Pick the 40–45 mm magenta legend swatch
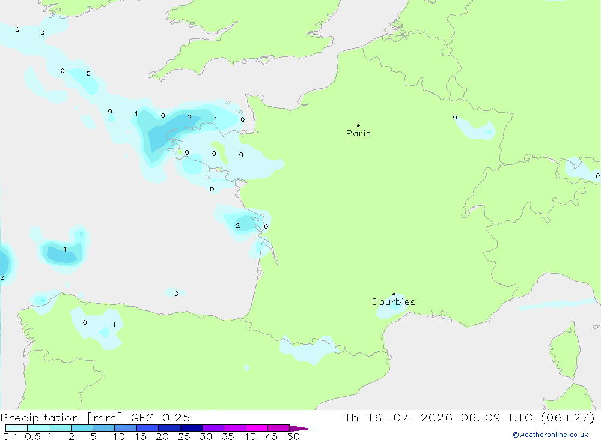The height and width of the screenshot is (440, 601). tap(257, 428)
